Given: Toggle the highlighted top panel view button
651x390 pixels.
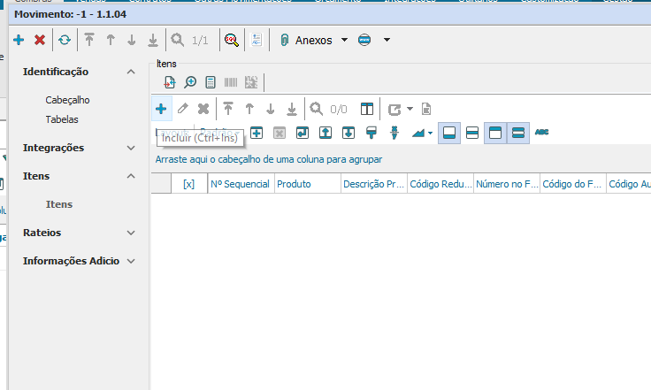Looking at the screenshot, I should coord(495,133).
